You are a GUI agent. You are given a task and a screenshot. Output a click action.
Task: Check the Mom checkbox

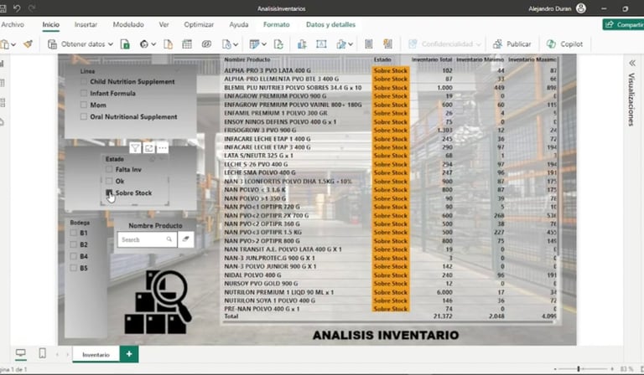pos(84,105)
